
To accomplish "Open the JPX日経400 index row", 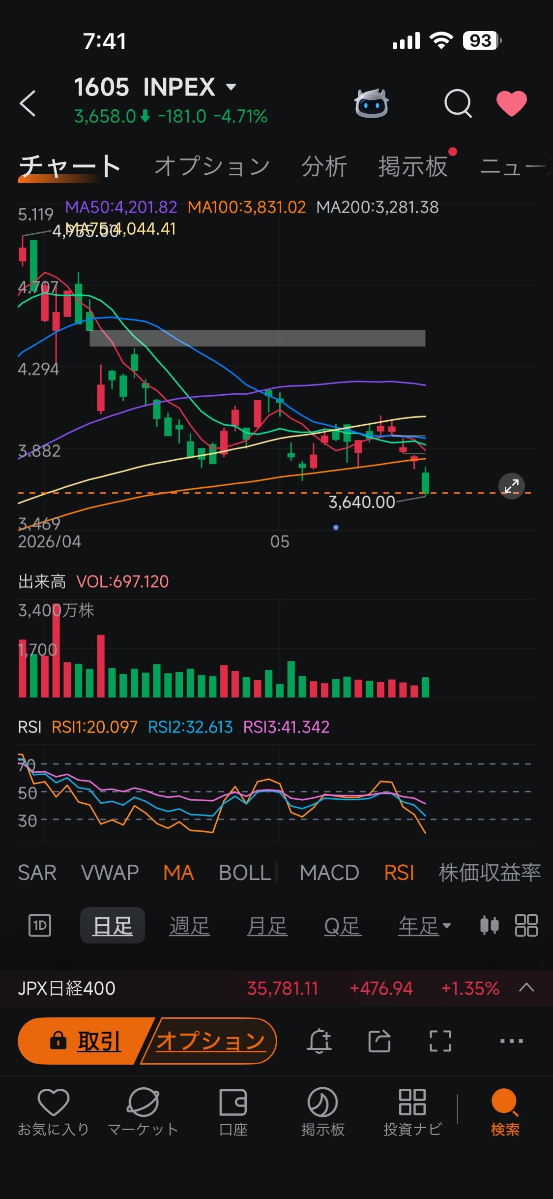I will (x=276, y=988).
